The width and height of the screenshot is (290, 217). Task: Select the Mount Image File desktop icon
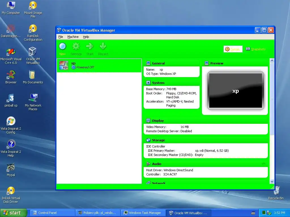click(x=33, y=9)
